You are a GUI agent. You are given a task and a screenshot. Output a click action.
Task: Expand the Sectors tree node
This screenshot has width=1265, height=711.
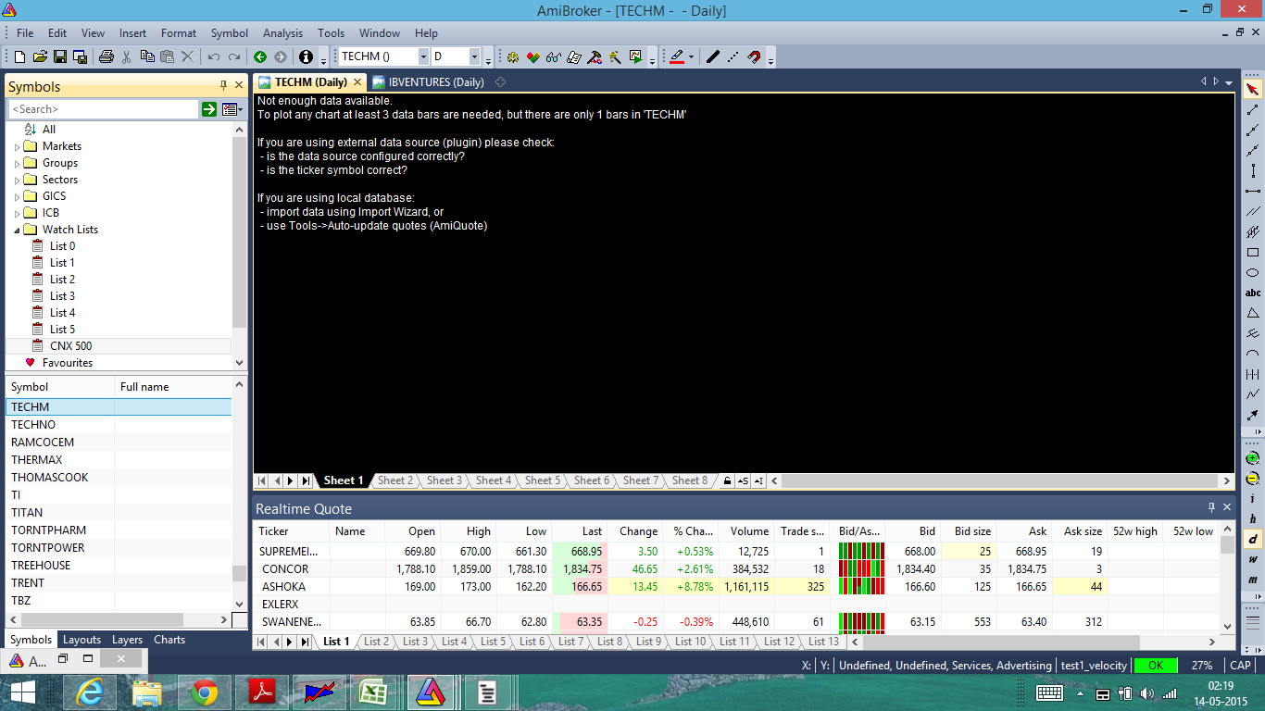17,180
